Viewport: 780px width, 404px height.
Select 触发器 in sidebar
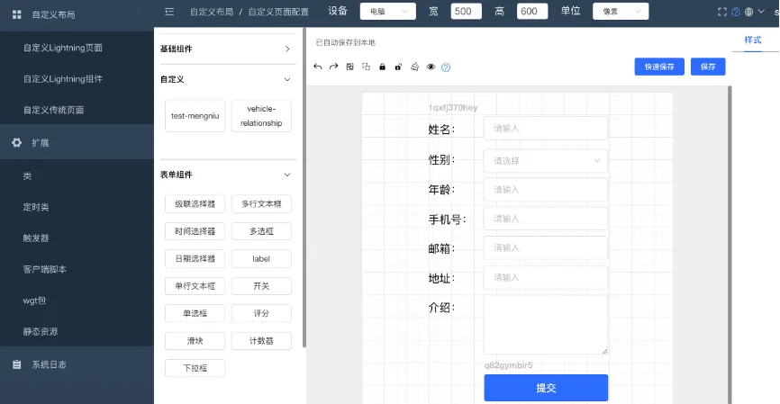coord(36,238)
